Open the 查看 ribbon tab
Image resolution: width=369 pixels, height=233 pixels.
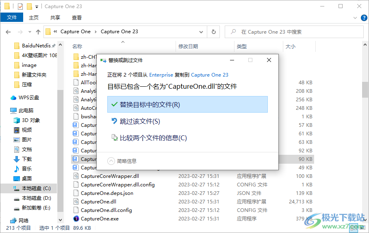(x=77, y=17)
